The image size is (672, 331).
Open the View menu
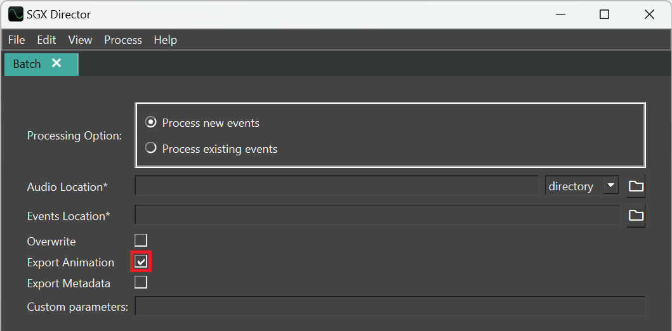tap(80, 40)
